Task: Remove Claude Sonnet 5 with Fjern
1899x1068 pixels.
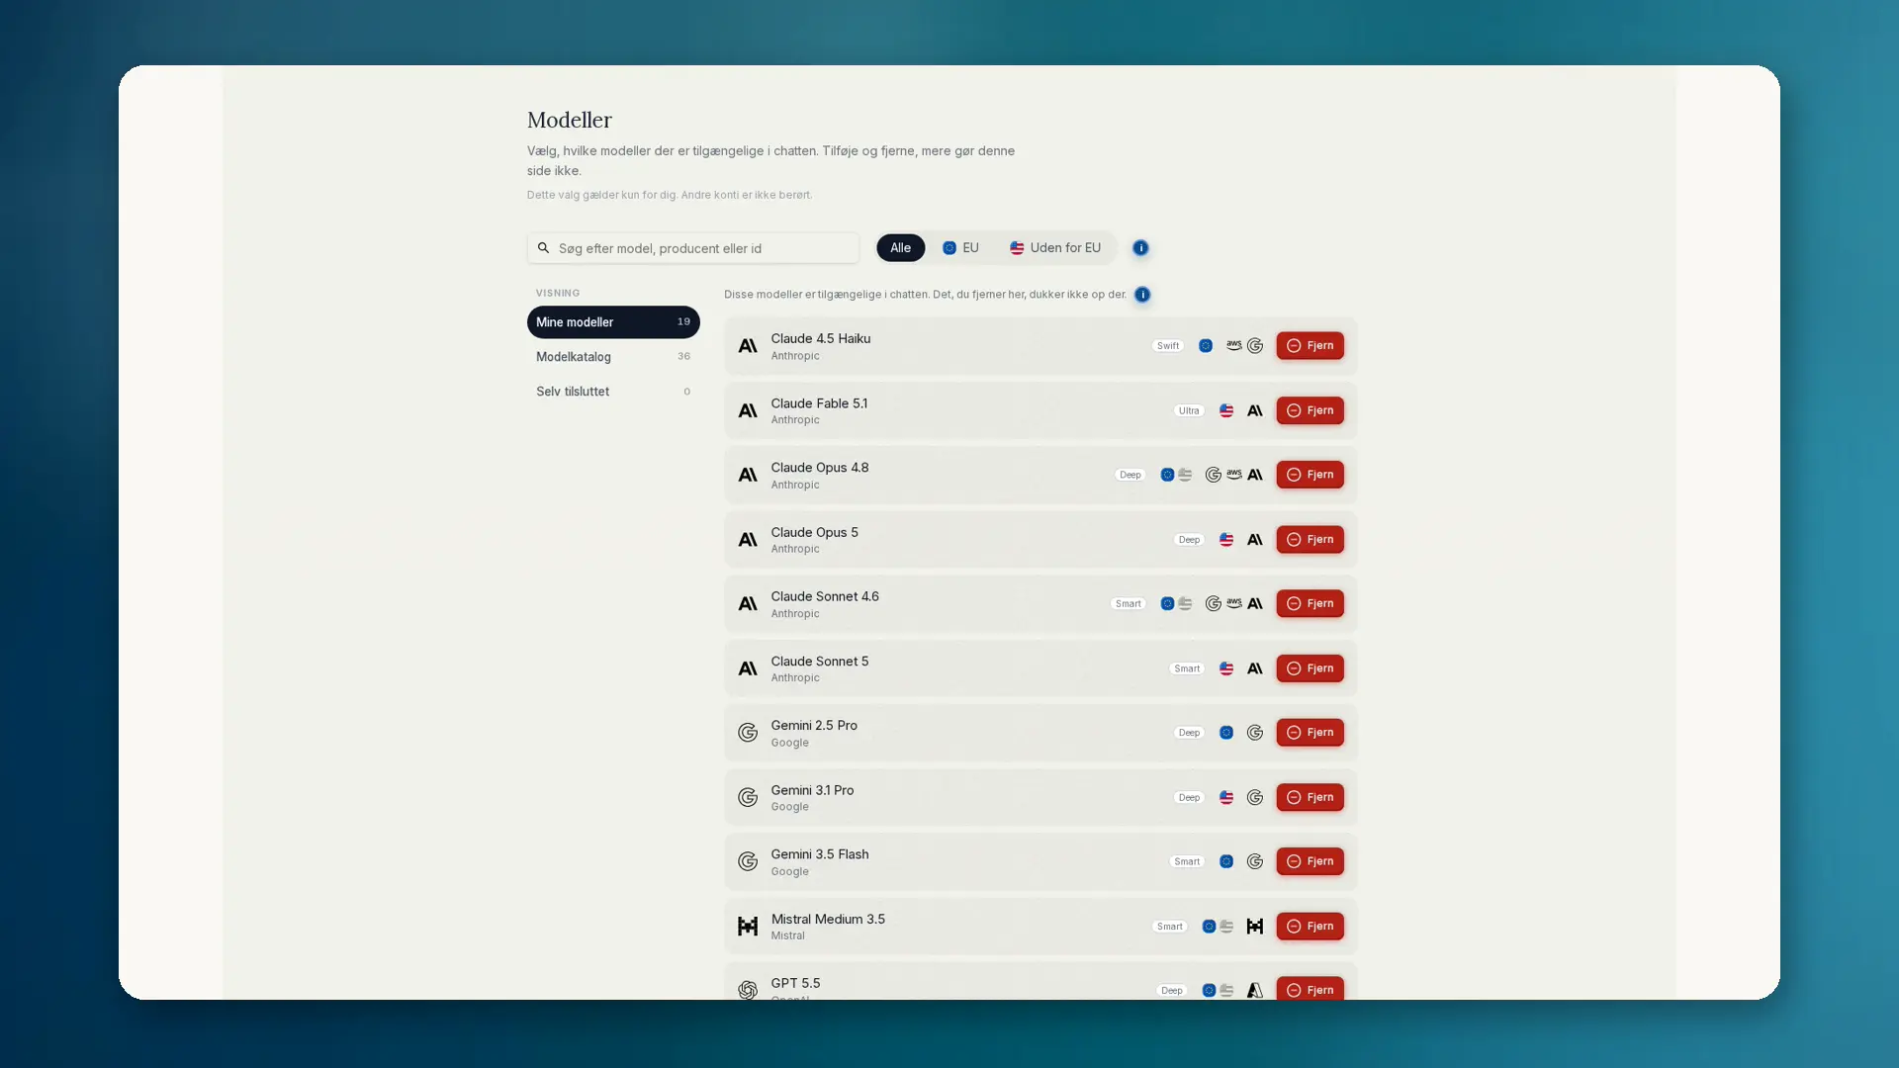Action: click(x=1310, y=668)
